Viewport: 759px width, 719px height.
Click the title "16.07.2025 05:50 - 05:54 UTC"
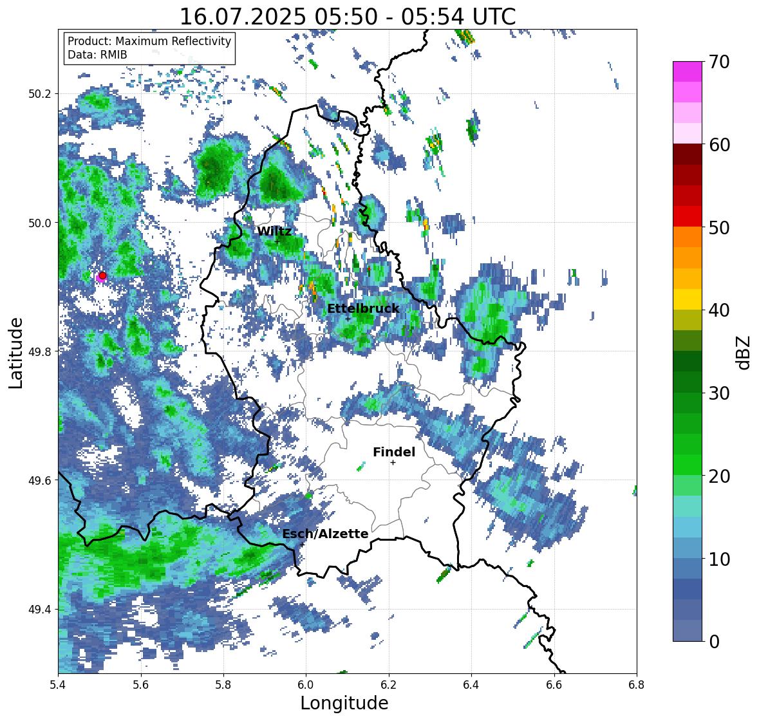tap(348, 17)
